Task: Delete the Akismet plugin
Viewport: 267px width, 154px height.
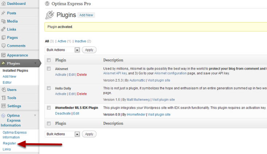Action: click(x=82, y=74)
